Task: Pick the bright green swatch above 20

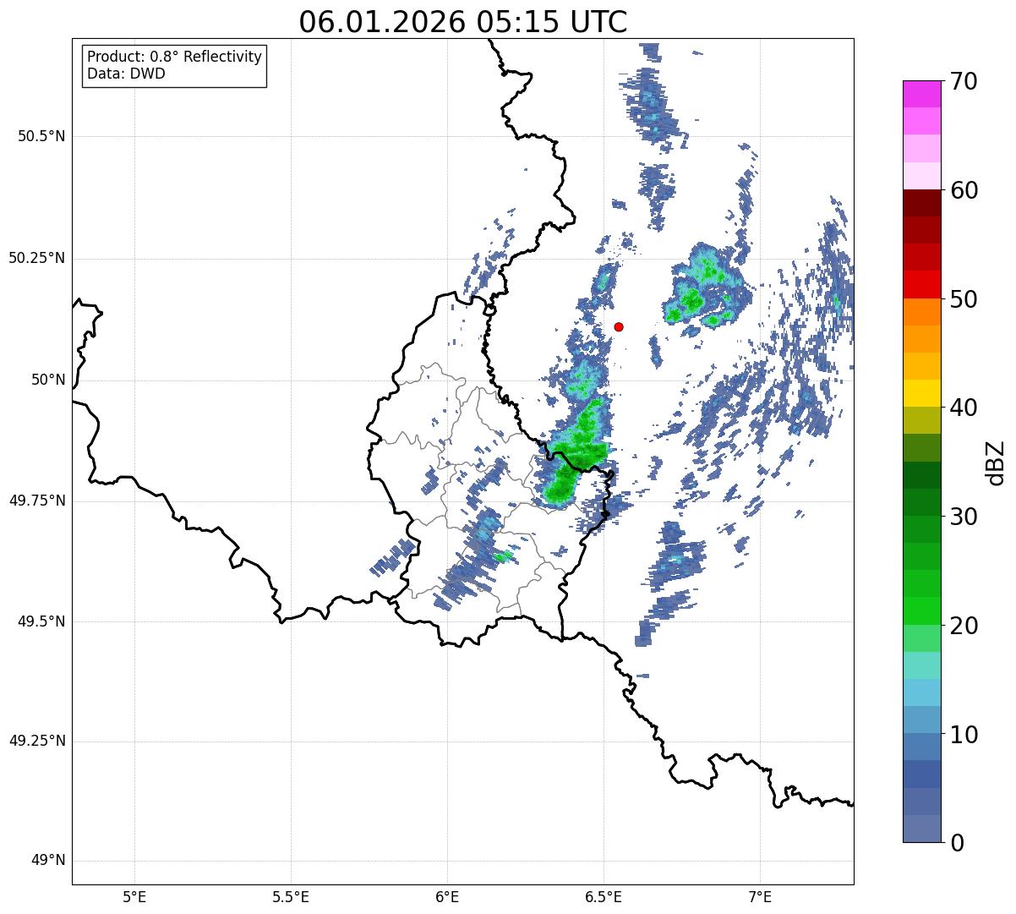Action: pos(922,610)
